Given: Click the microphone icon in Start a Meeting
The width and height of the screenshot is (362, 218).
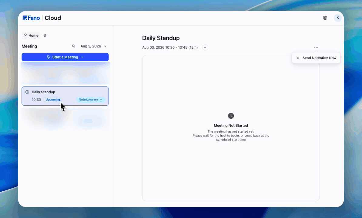Looking at the screenshot, I should tap(48, 57).
